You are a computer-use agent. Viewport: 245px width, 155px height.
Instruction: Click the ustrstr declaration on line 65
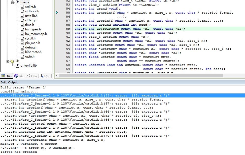pyautogui.click(x=128, y=53)
